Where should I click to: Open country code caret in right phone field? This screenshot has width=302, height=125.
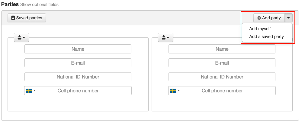[x=179, y=91]
